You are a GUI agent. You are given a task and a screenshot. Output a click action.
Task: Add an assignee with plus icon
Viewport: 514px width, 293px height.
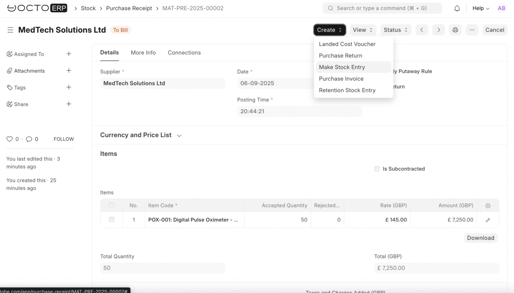tap(69, 54)
